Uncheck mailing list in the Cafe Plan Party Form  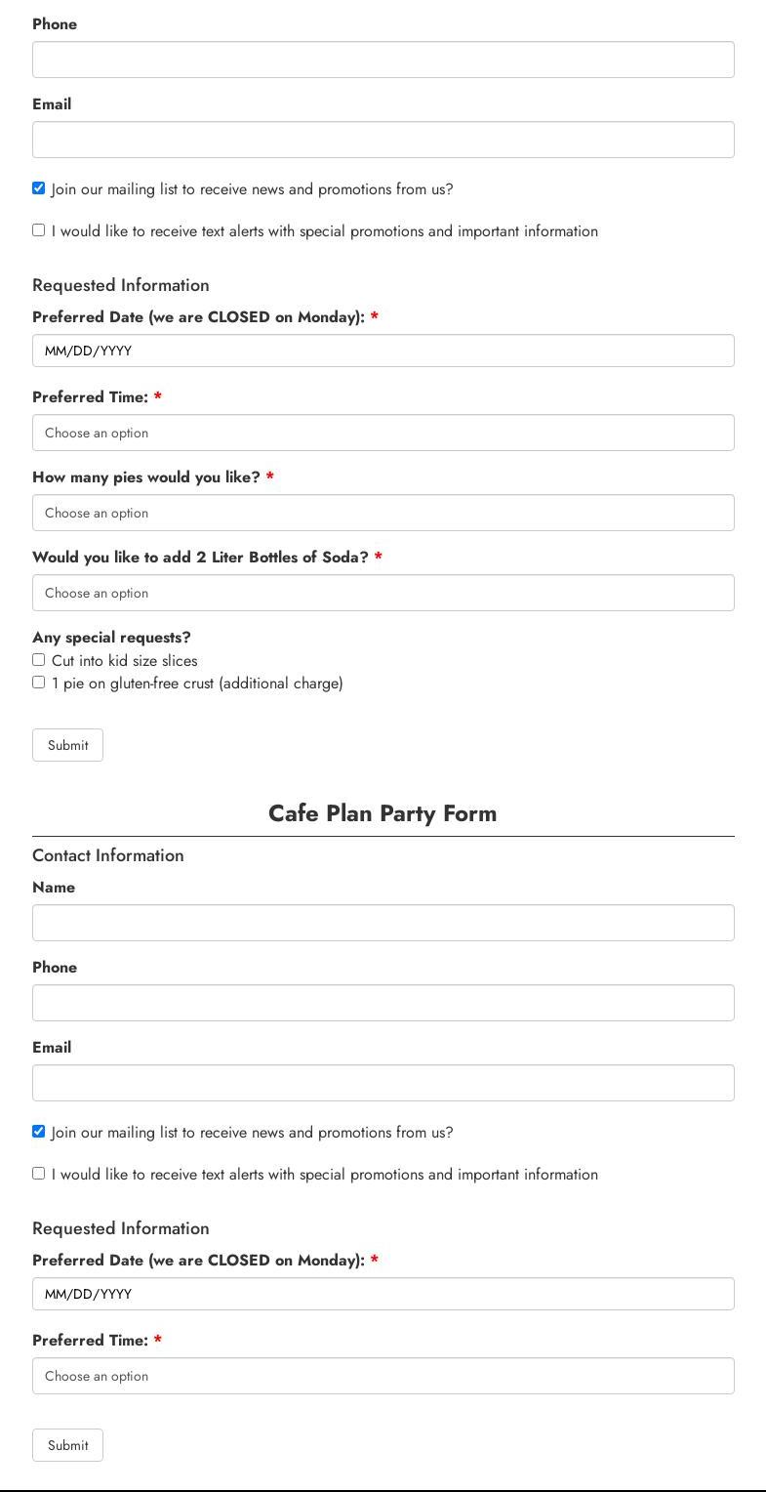click(x=39, y=1132)
